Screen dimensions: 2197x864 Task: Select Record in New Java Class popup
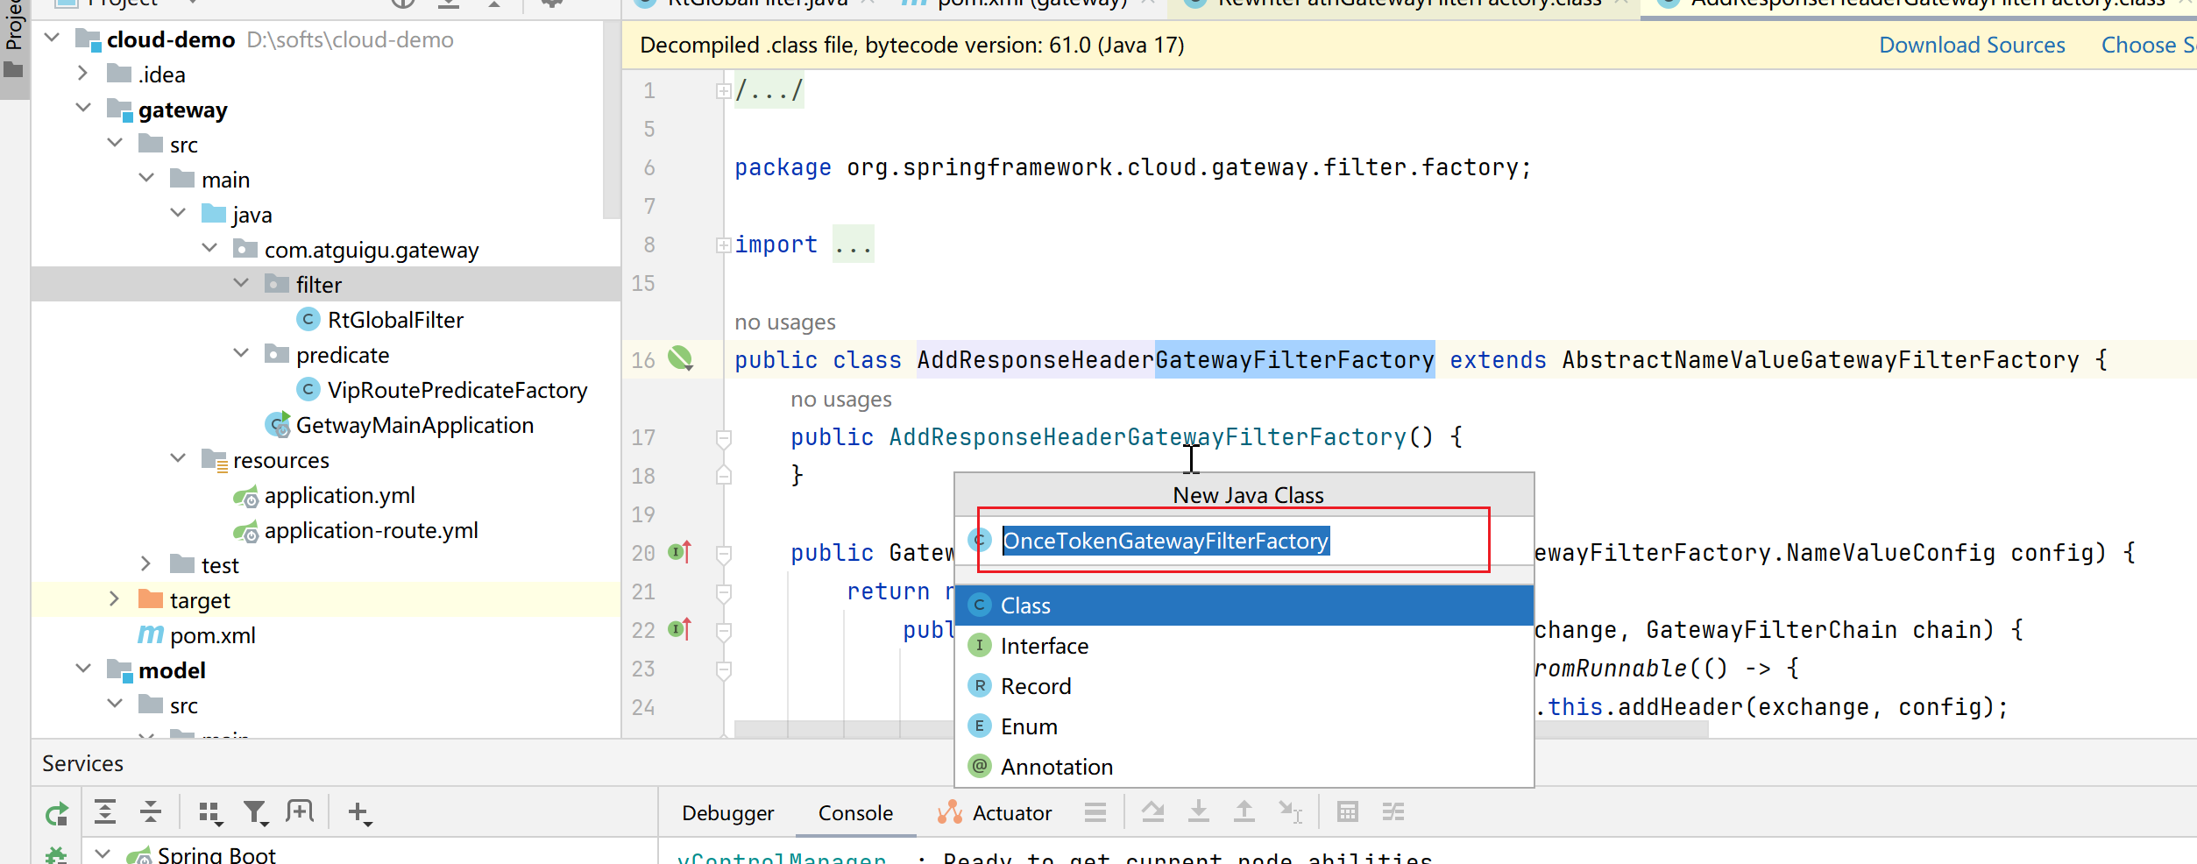point(1244,686)
